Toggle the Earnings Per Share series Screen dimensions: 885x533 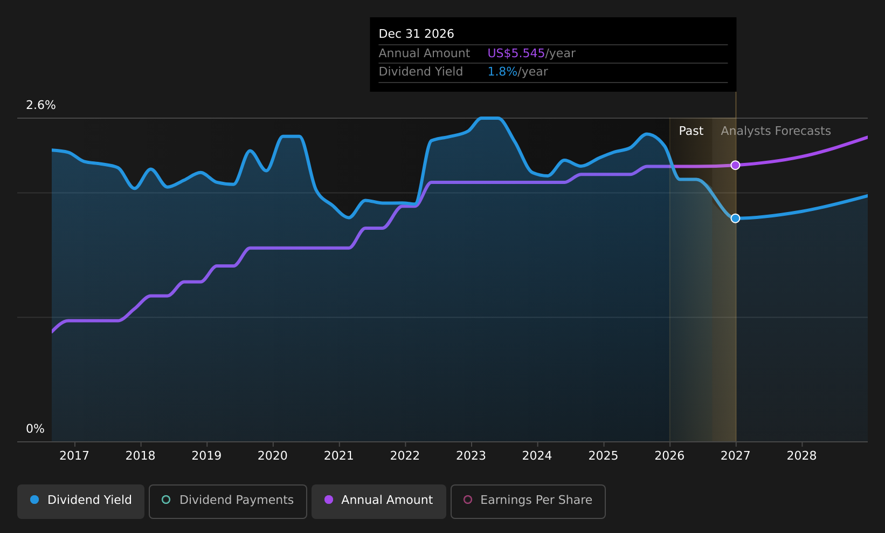[x=528, y=501]
